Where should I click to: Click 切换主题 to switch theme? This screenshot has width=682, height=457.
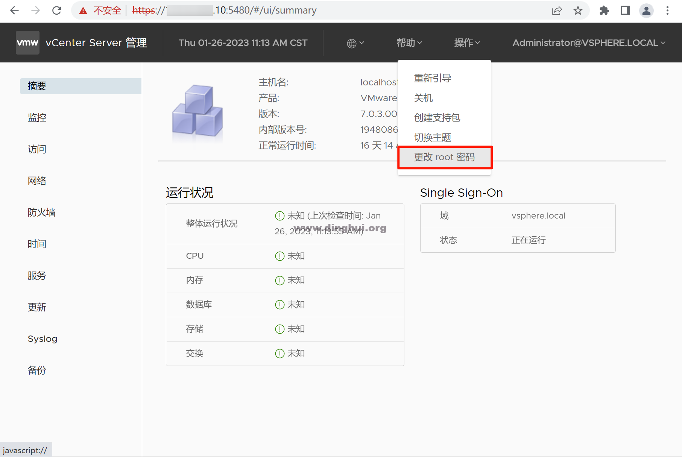433,137
